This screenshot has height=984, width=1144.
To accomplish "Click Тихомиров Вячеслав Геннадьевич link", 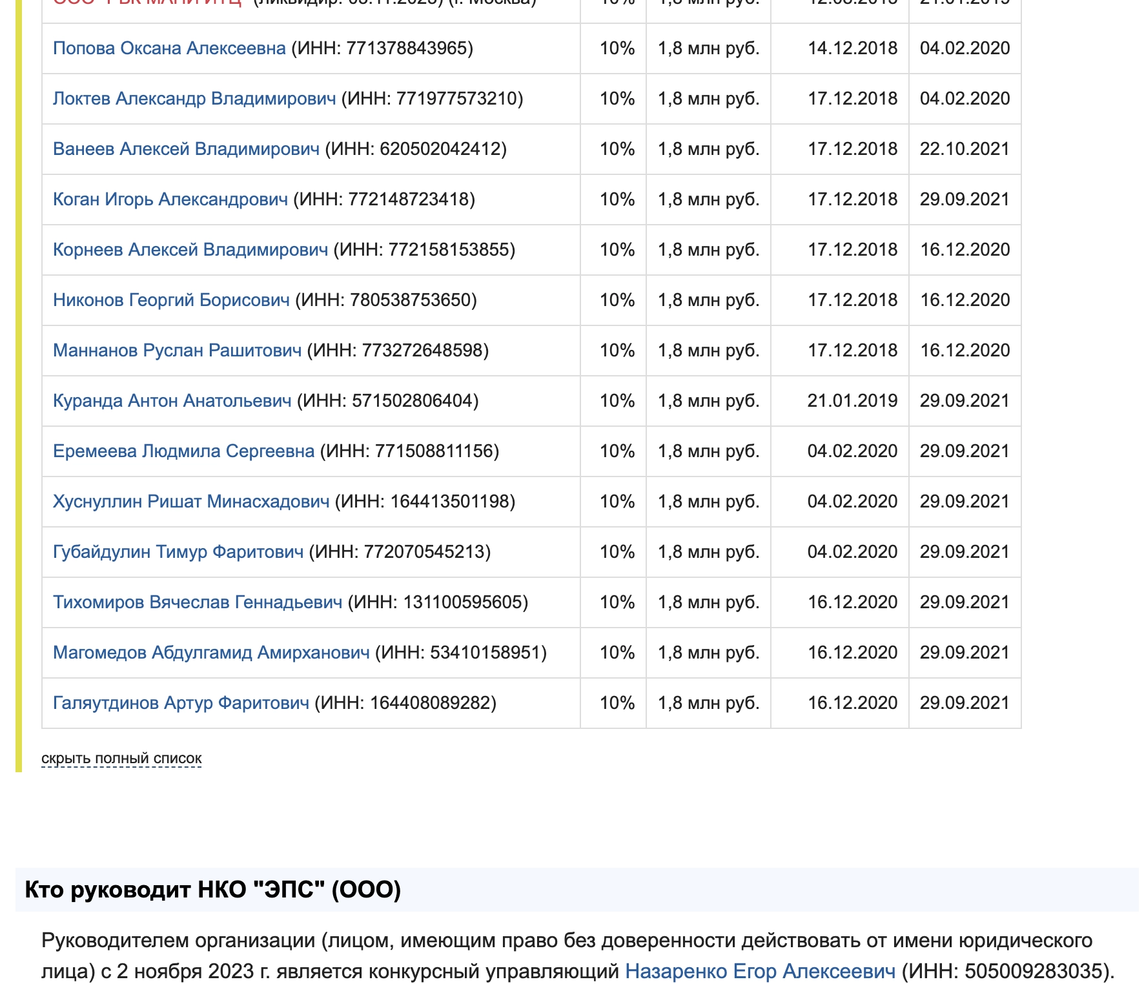I will click(198, 602).
